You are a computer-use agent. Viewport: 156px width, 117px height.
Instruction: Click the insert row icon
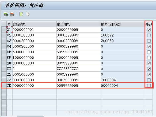click(x=6, y=14)
